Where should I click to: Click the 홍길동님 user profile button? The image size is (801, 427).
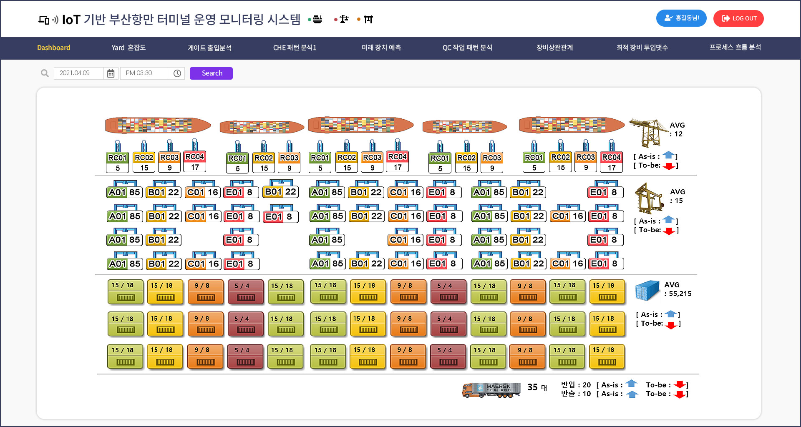pyautogui.click(x=681, y=18)
